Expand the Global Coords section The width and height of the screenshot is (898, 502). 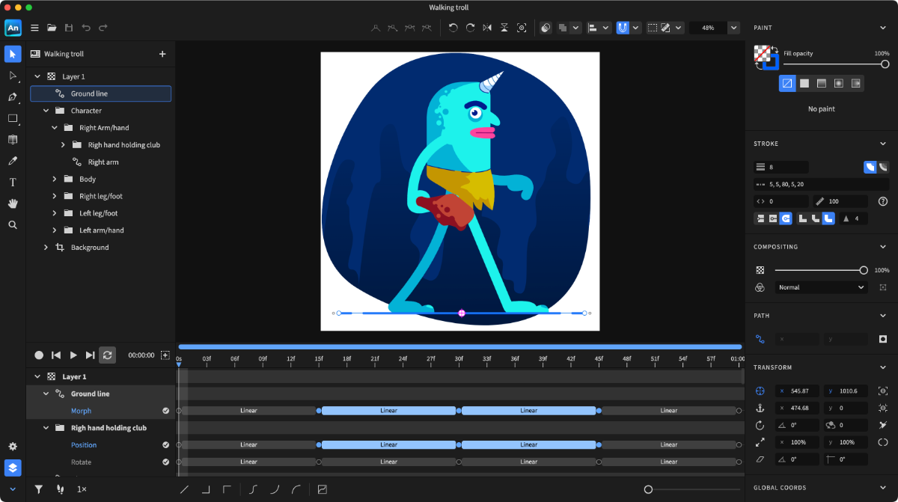[x=883, y=488]
